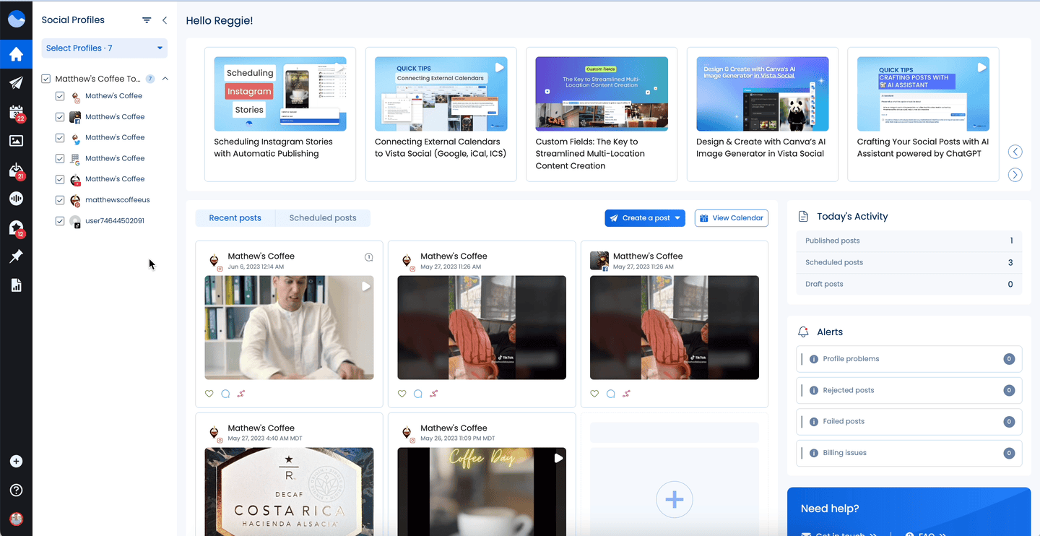Click share icon on Facebook Matthew's Coffee post
The image size is (1040, 536).
pos(626,394)
